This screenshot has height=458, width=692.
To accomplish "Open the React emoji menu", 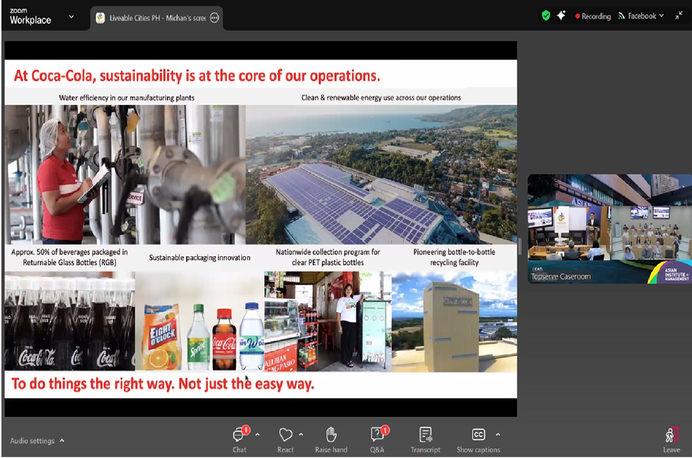I will [x=286, y=440].
